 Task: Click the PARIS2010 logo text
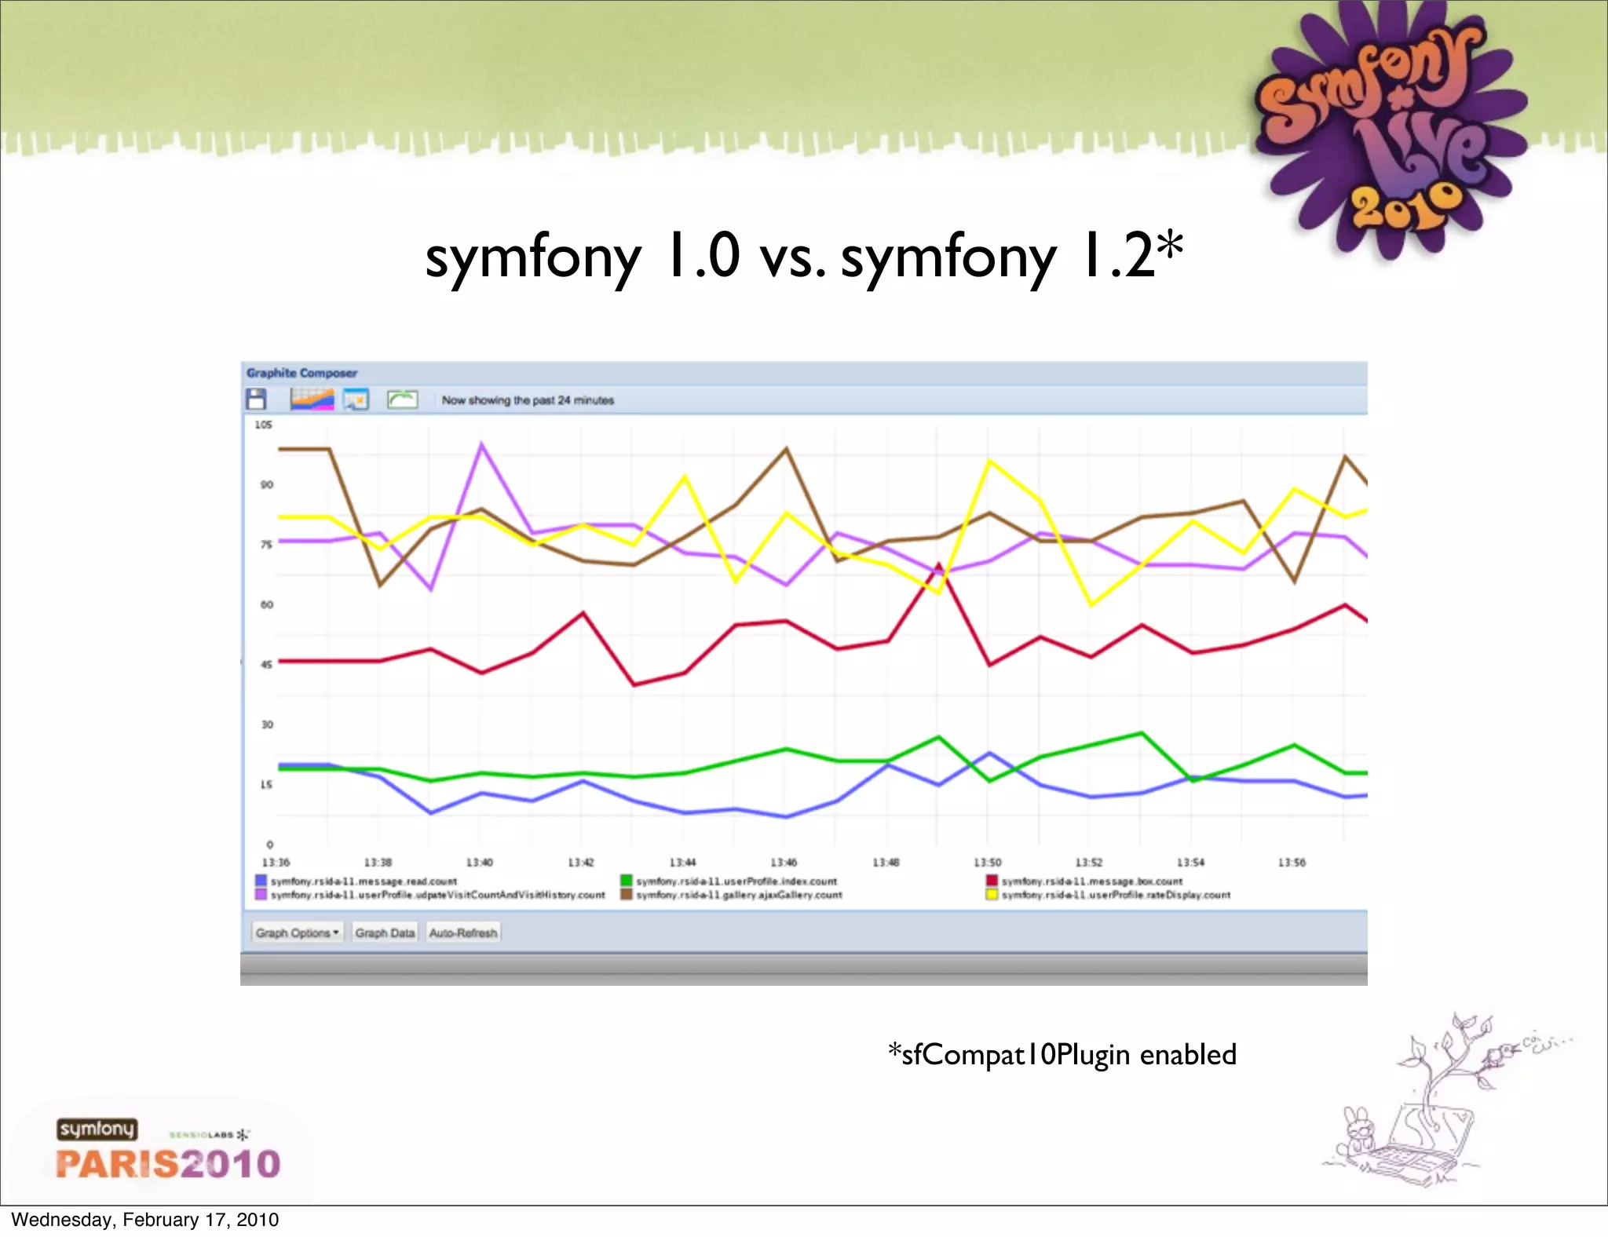pyautogui.click(x=168, y=1164)
